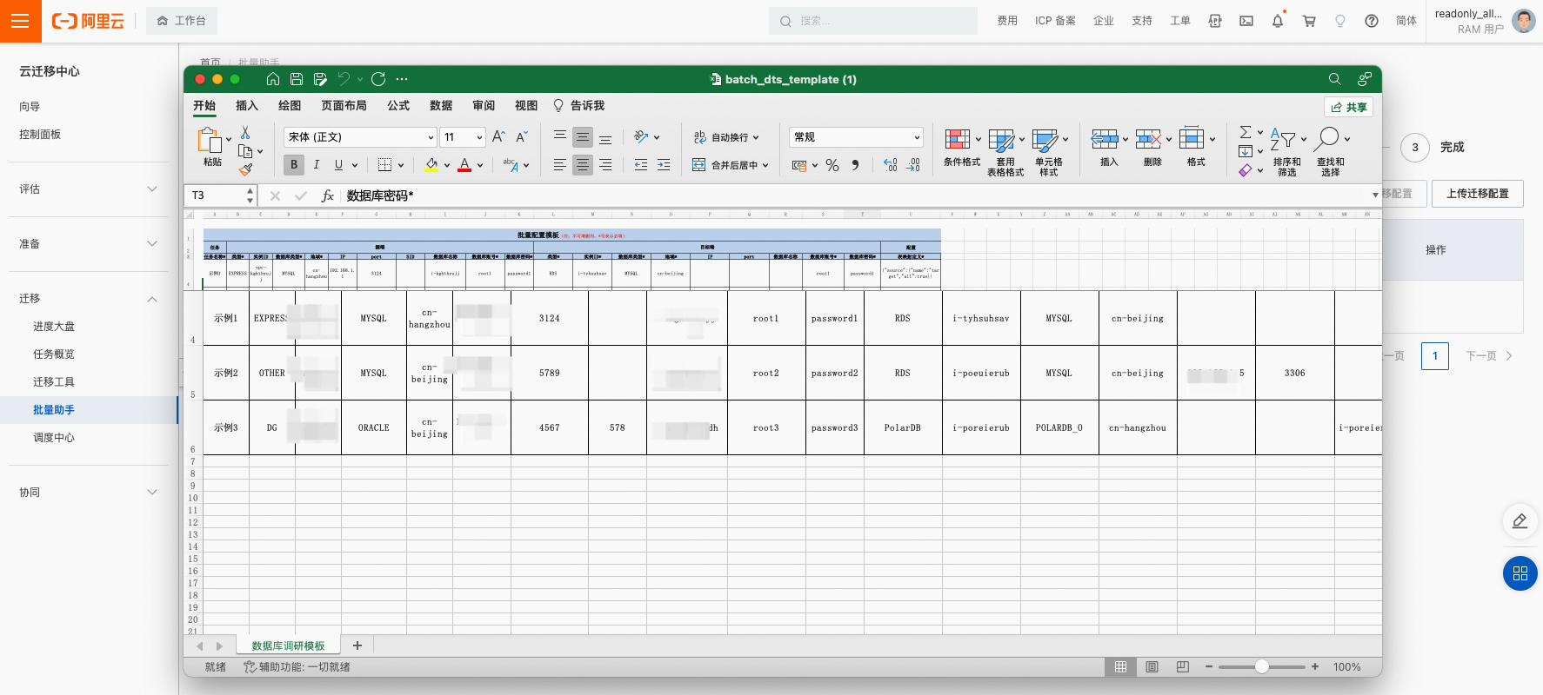1543x695 pixels.
Task: Click the Redo arrow icon in title bar
Action: pos(378,79)
